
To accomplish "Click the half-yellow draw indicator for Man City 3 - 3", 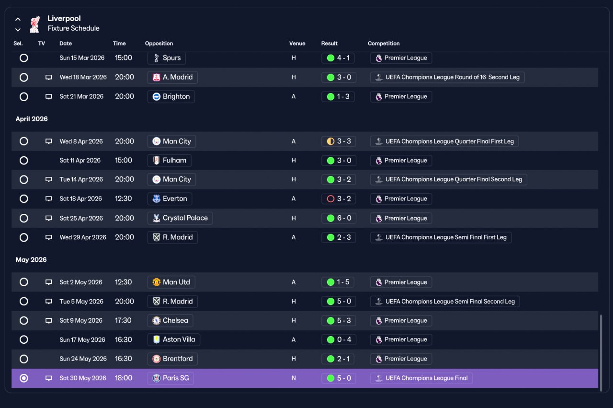I will tap(330, 141).
